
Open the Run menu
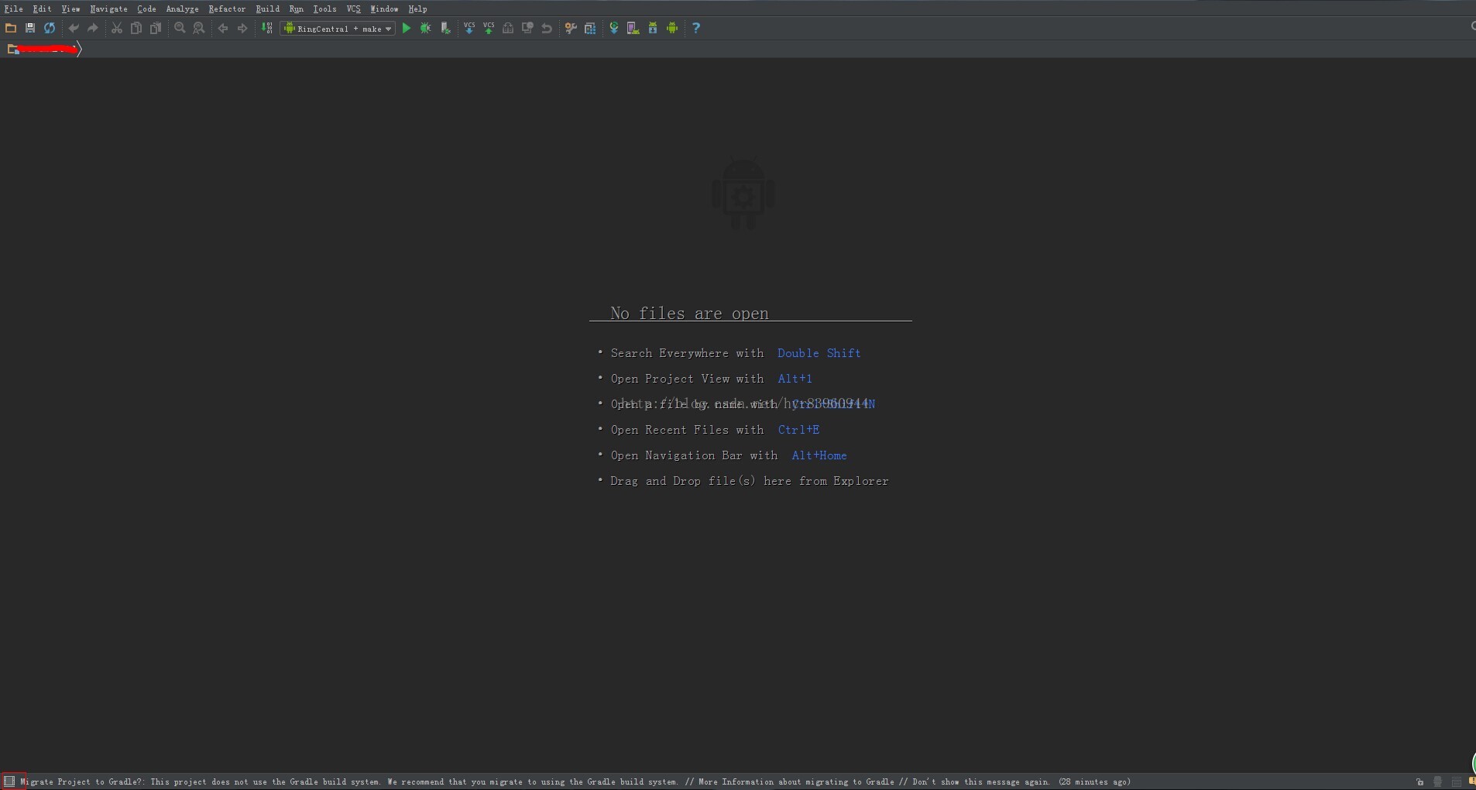point(296,9)
